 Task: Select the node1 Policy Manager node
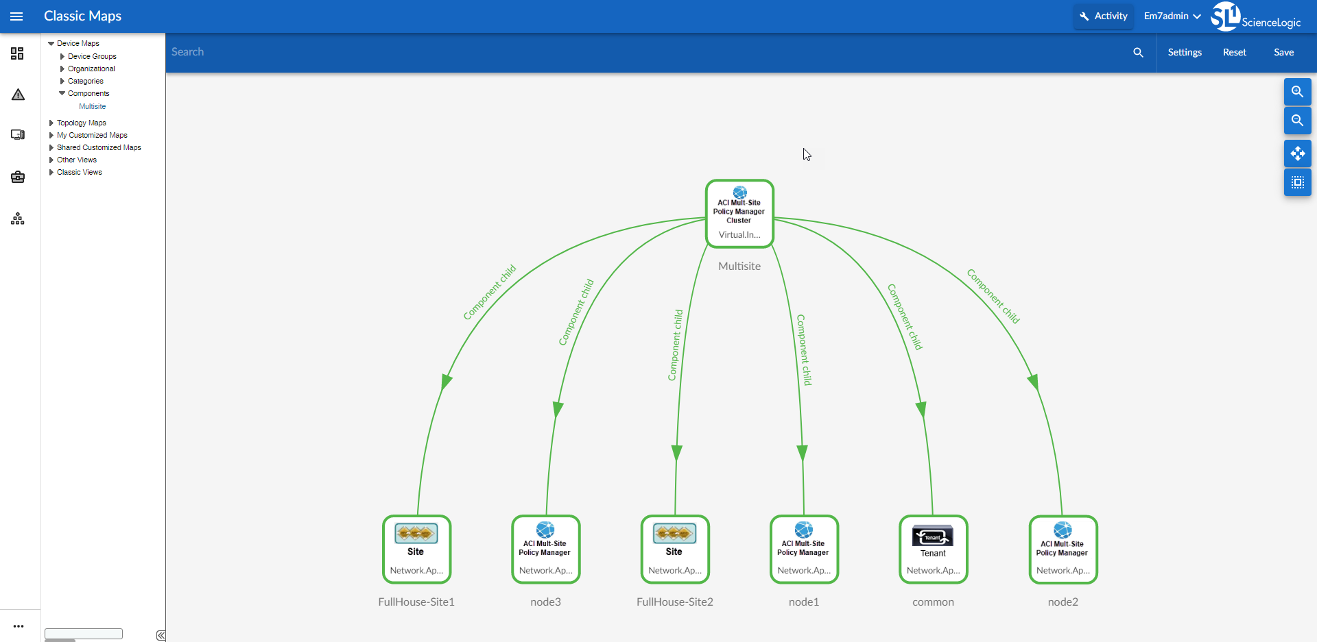804,550
